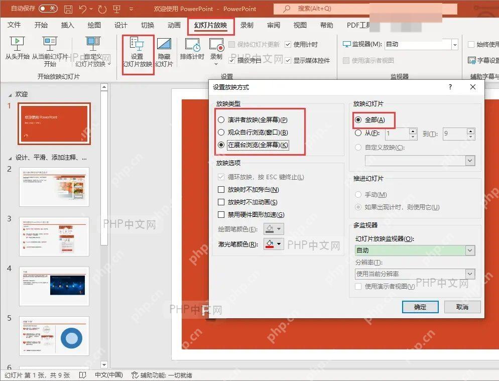The height and width of the screenshot is (381, 499).
Task: Select the 从 slide range radio button
Action: pyautogui.click(x=358, y=133)
